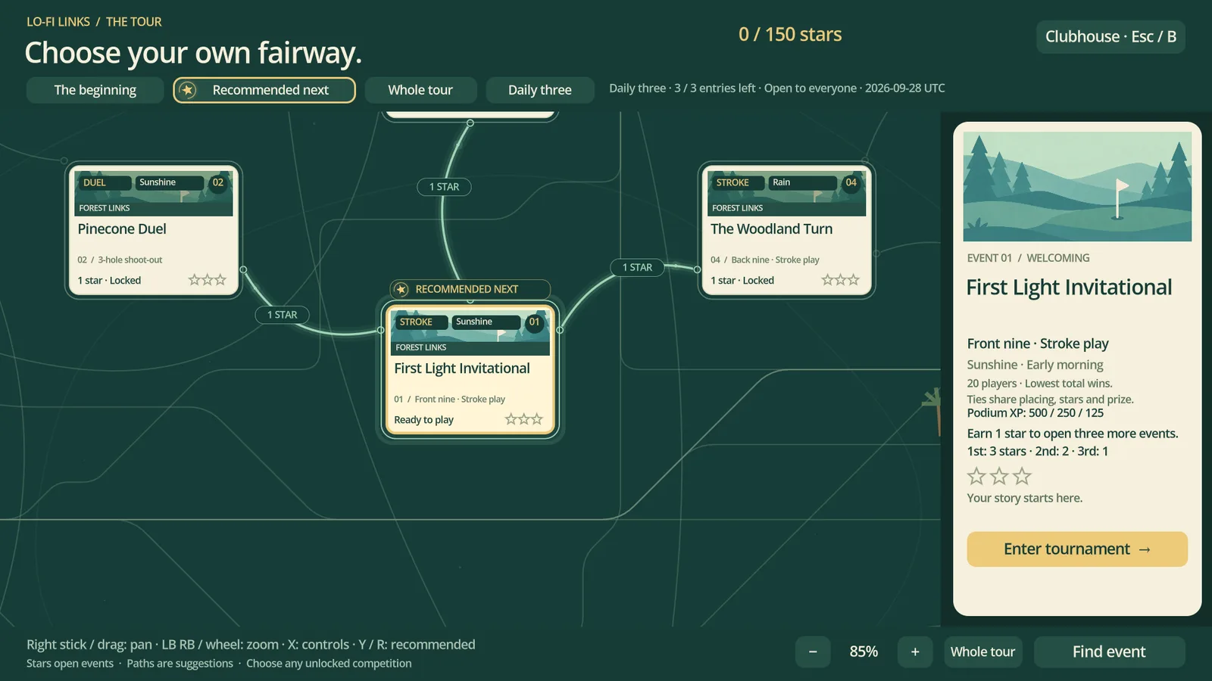Click the bottom bar Whole tour button
The width and height of the screenshot is (1212, 681).
point(983,651)
